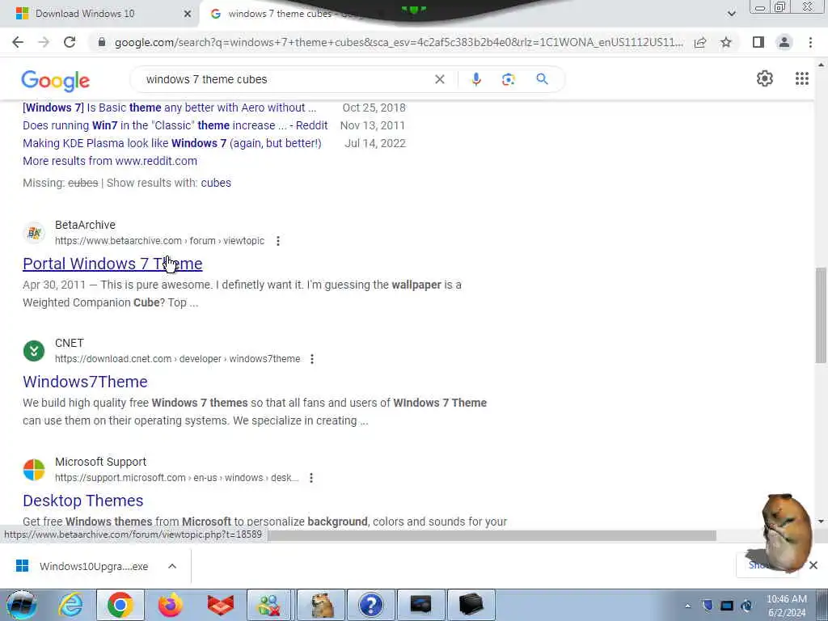Open Google quick settings gear
The height and width of the screenshot is (621, 828).
[x=765, y=78]
